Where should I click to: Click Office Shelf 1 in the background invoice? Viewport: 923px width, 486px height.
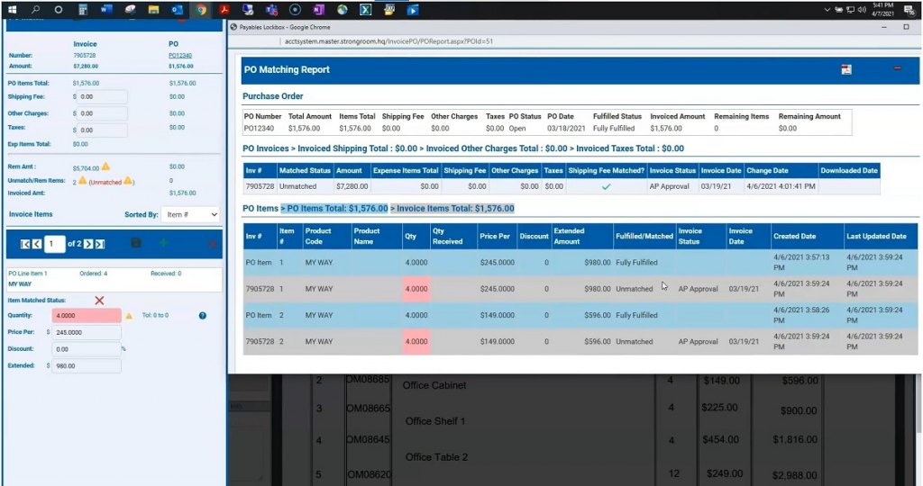click(435, 421)
